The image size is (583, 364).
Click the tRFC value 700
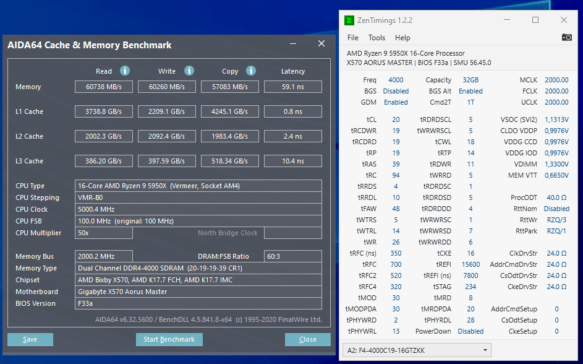pyautogui.click(x=396, y=264)
